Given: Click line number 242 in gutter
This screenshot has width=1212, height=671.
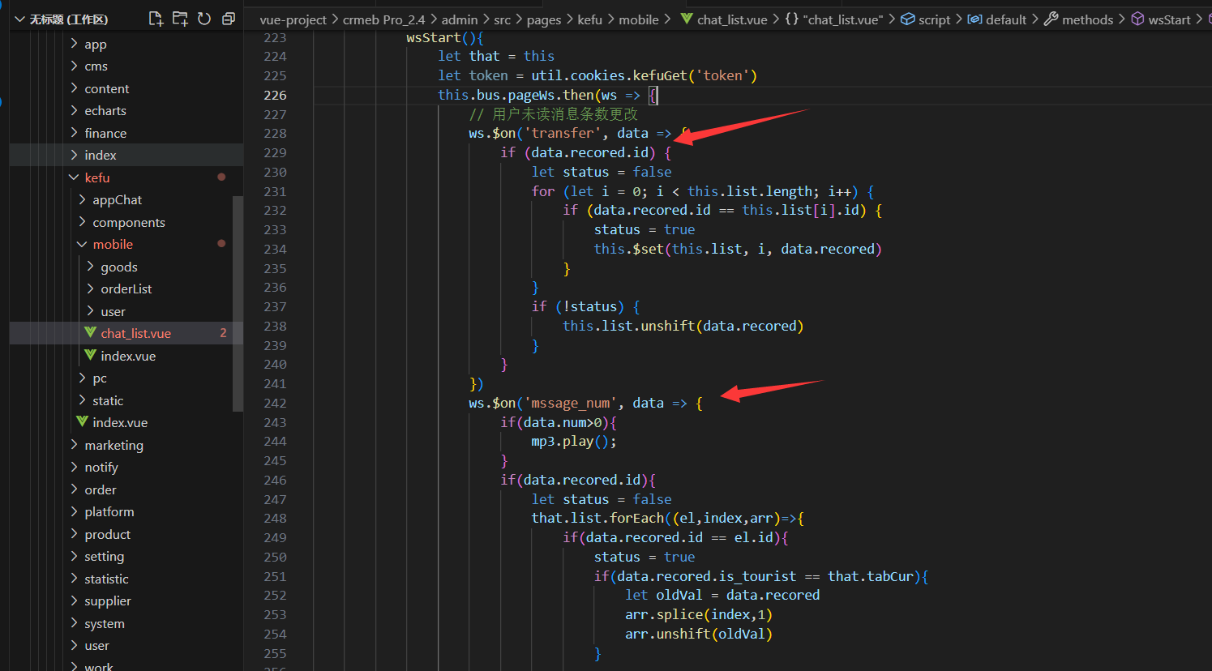Looking at the screenshot, I should [x=275, y=403].
